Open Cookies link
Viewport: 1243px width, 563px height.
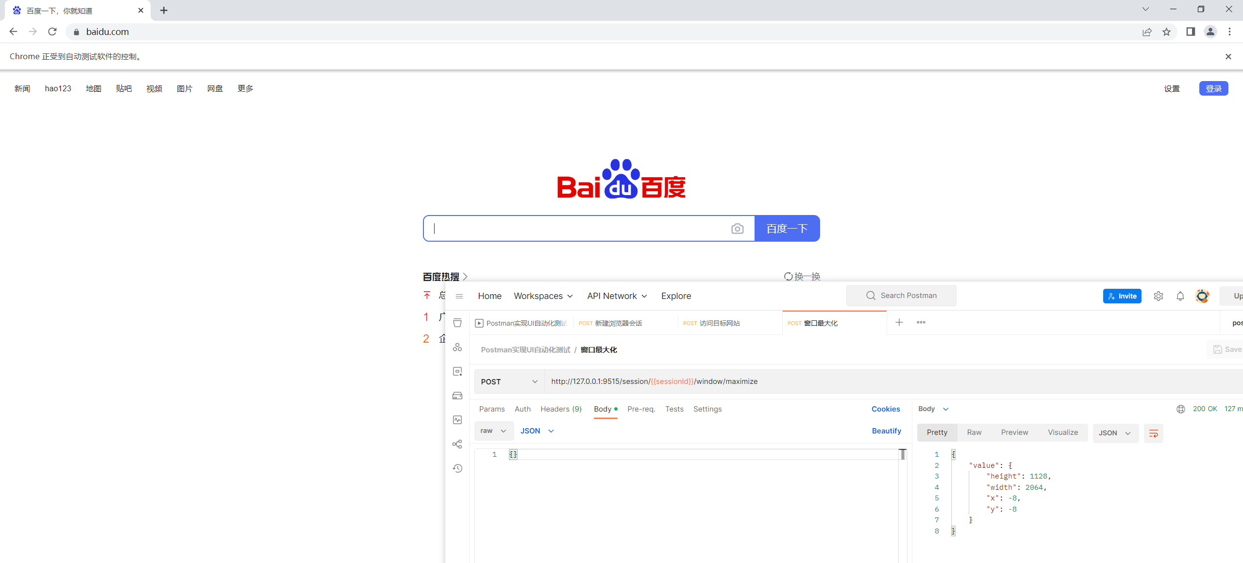(886, 409)
